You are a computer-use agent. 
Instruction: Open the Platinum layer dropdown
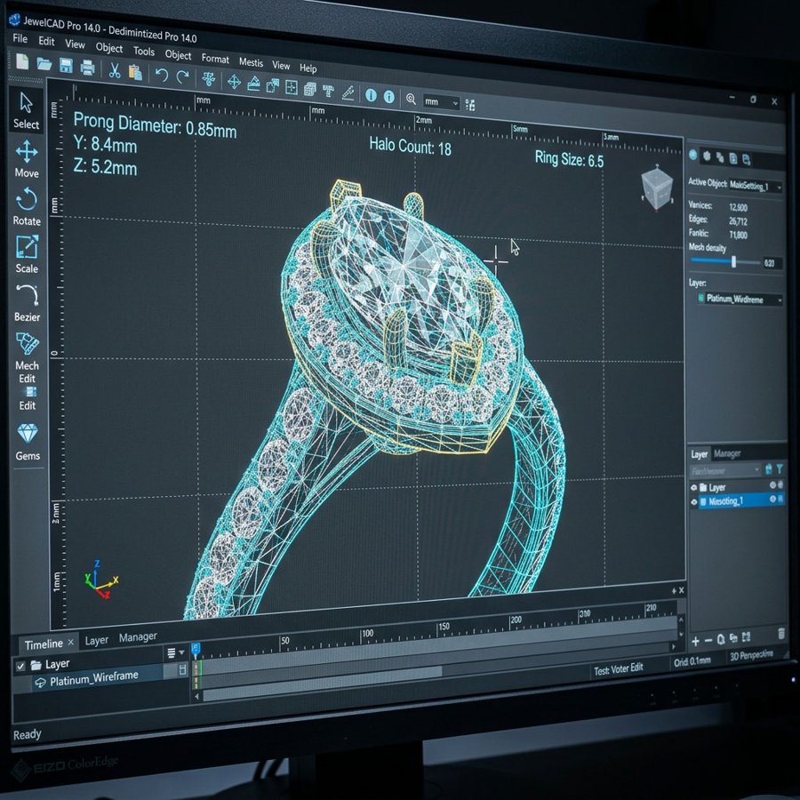pos(740,299)
